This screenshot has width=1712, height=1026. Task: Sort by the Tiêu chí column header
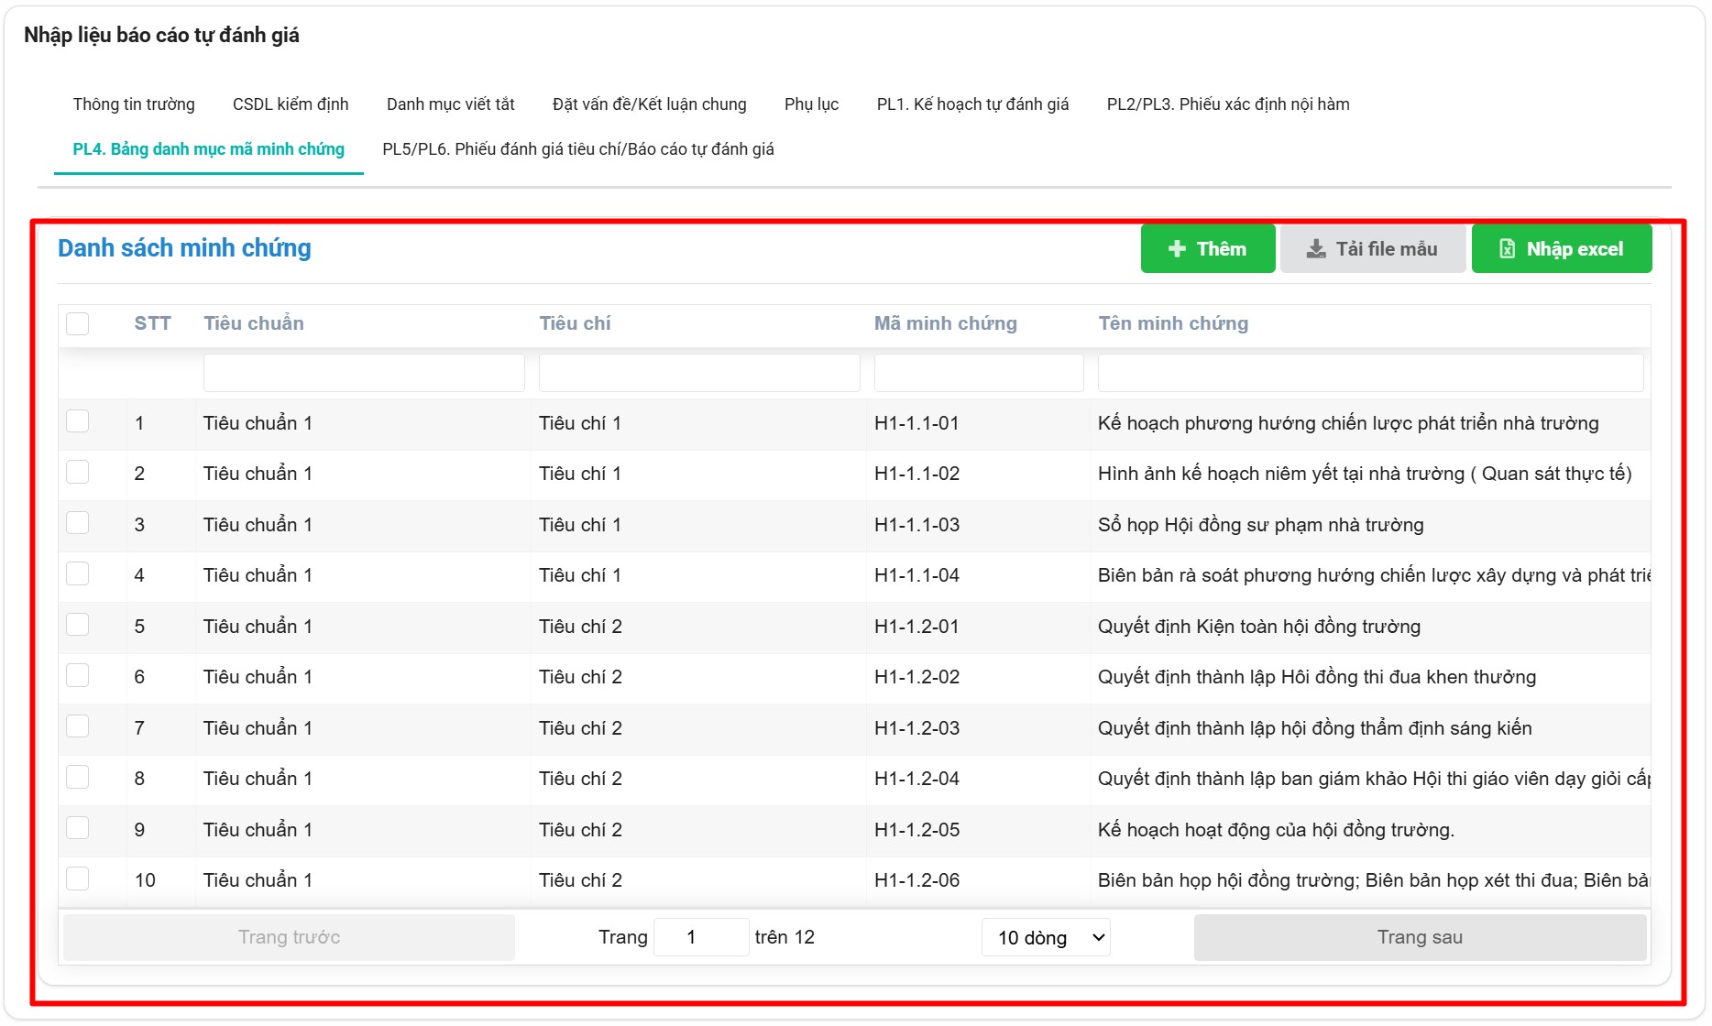(575, 323)
